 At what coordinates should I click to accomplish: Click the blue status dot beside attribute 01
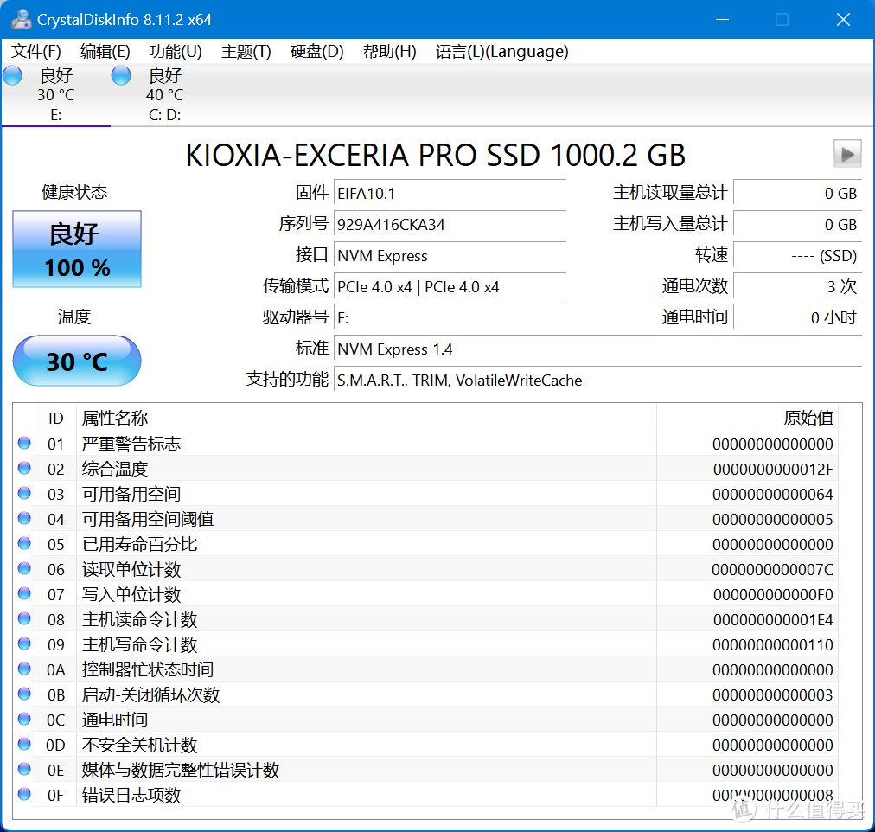23,443
